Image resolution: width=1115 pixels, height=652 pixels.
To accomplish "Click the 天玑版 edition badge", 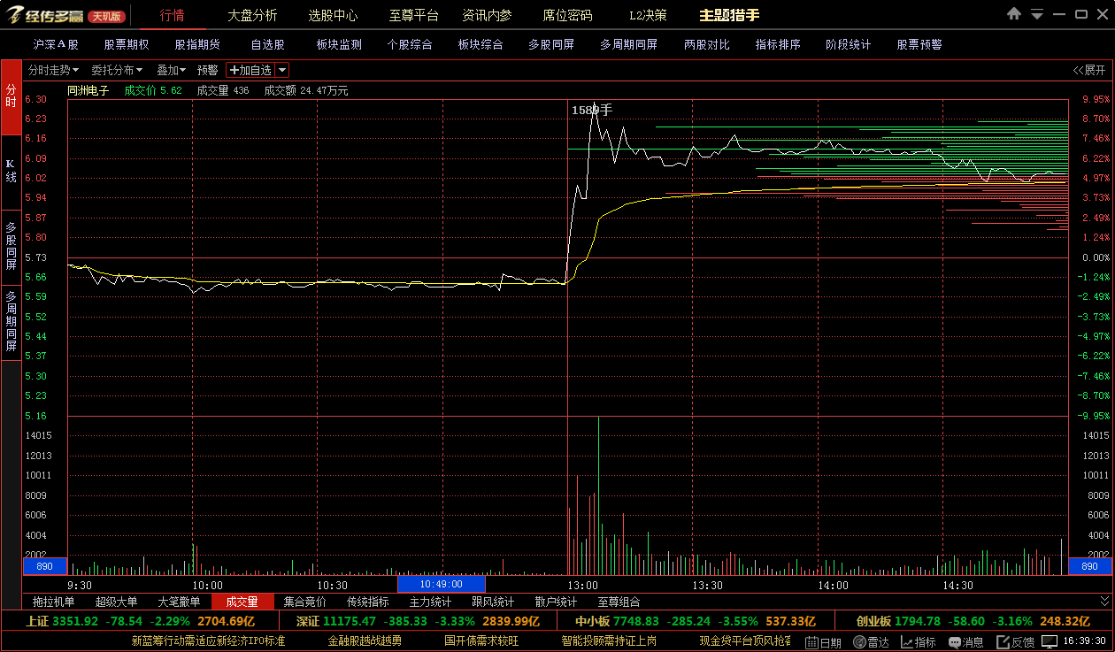I will coord(107,16).
